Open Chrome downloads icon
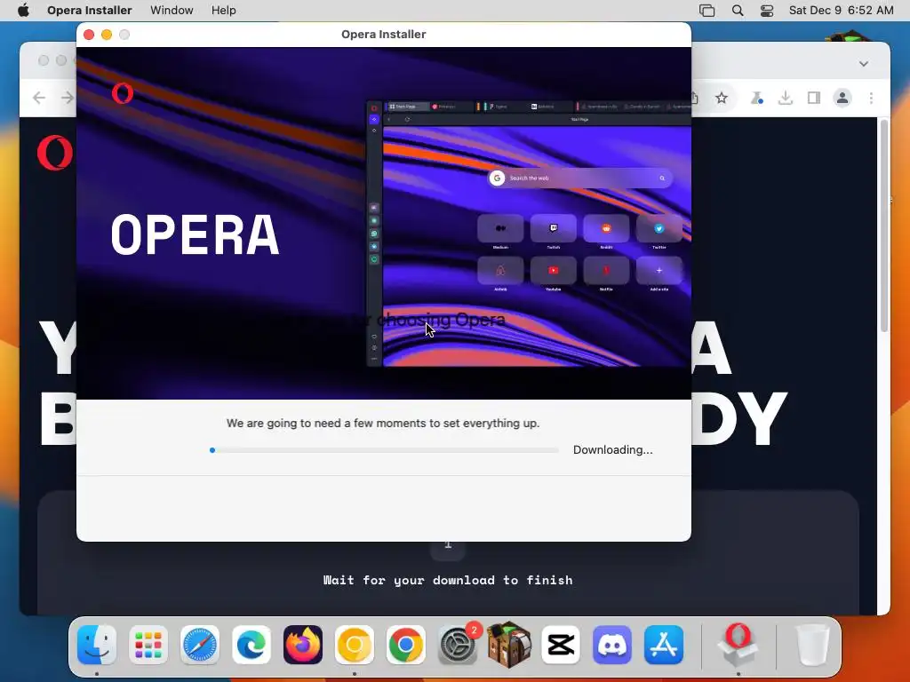The width and height of the screenshot is (910, 682). (x=786, y=98)
